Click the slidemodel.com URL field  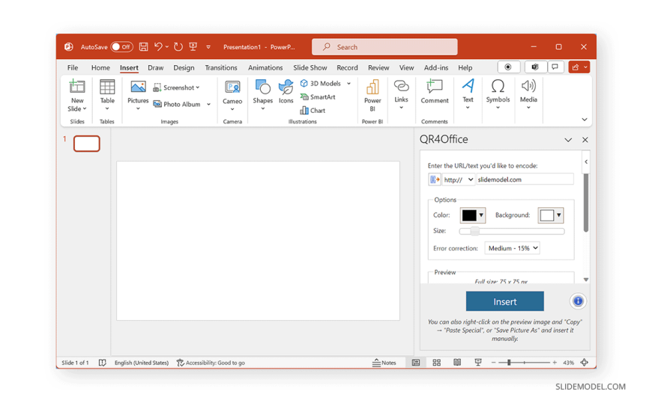[x=525, y=179]
